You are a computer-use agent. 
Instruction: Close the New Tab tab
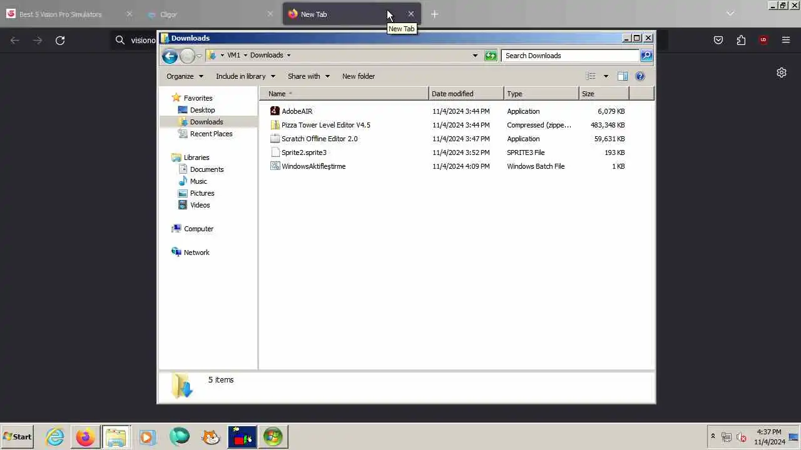(411, 14)
